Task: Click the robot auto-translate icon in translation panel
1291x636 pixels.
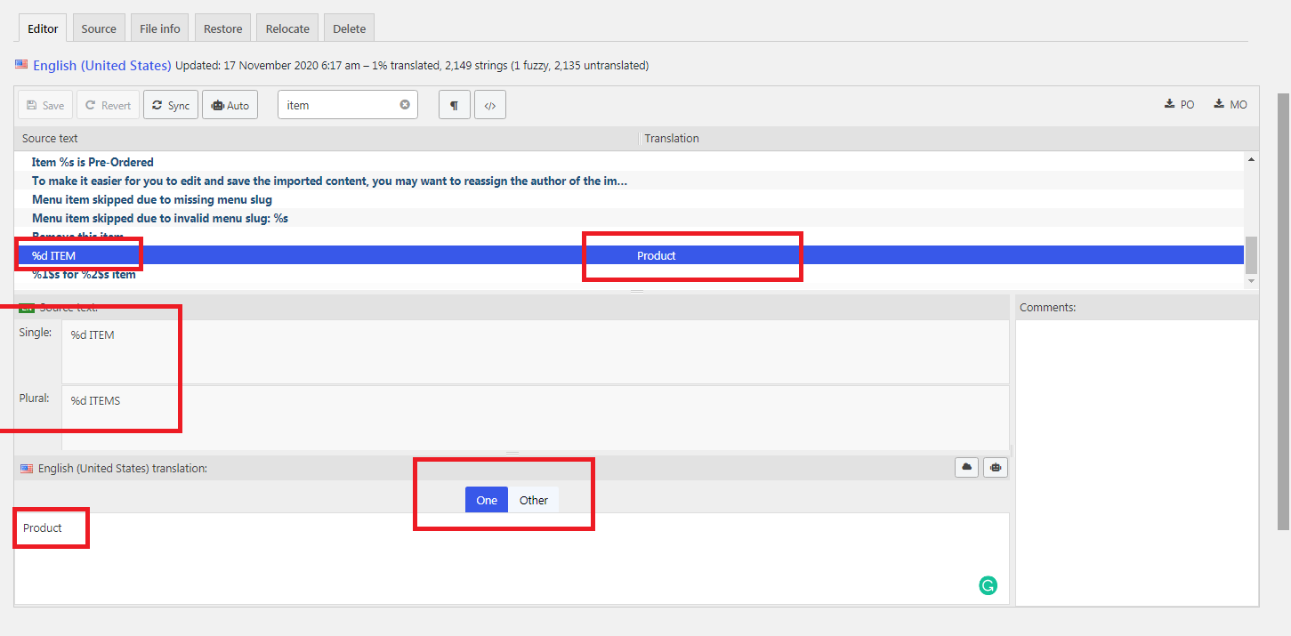Action: [x=996, y=467]
